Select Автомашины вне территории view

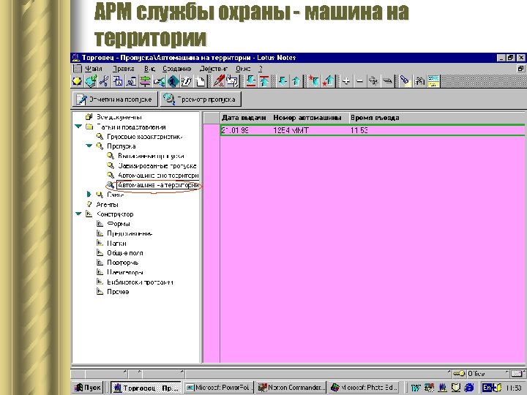[x=158, y=176]
